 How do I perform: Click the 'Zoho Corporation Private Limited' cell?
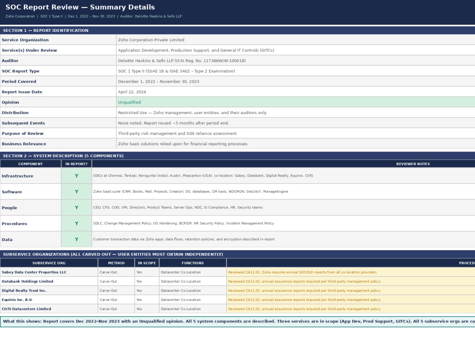(x=295, y=40)
